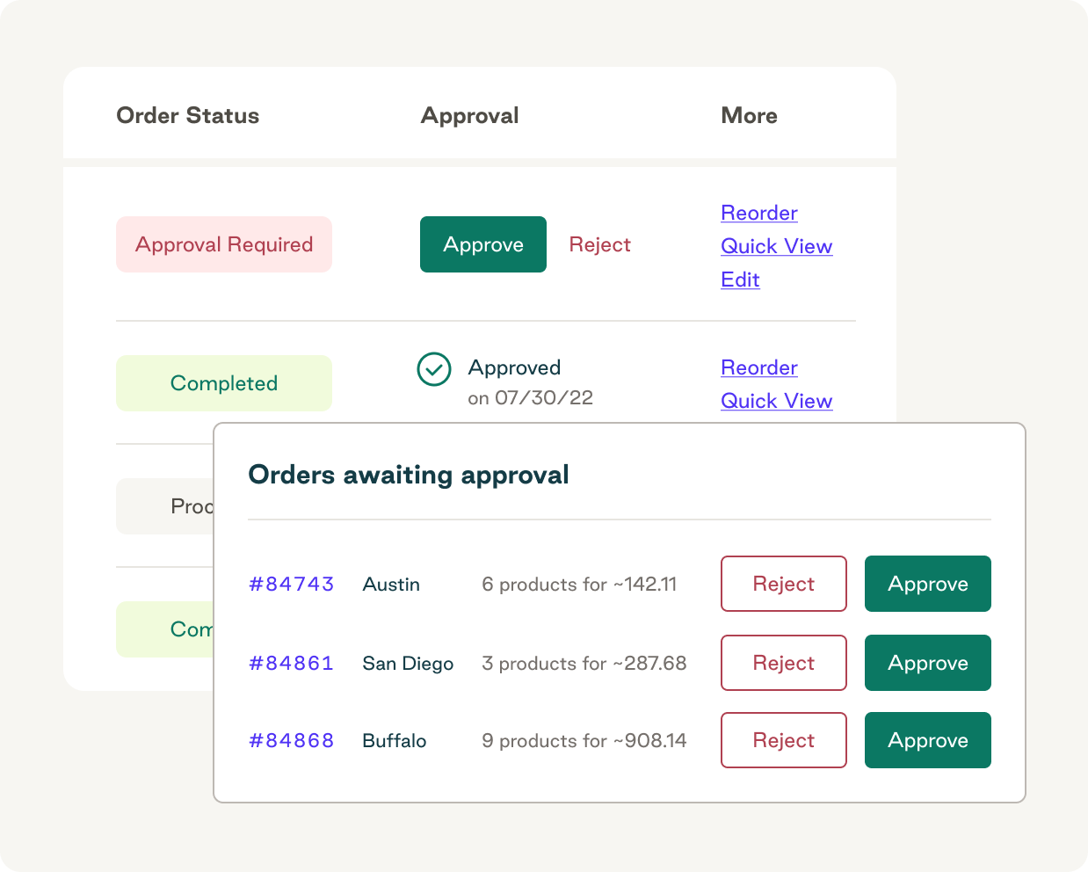Screen dimensions: 1088x872
Task: Open Quick View for the Completed order
Action: 776,401
